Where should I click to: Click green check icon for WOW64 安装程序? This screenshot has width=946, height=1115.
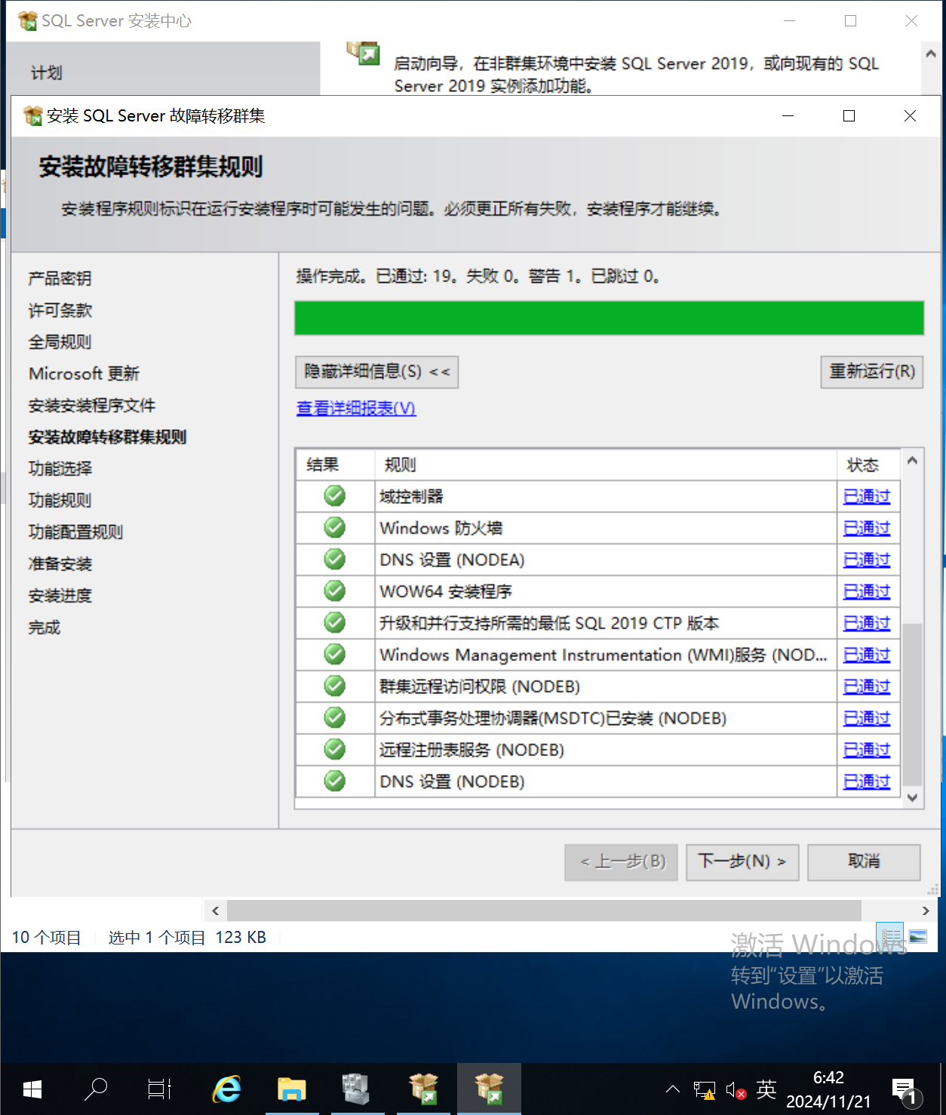pos(334,591)
